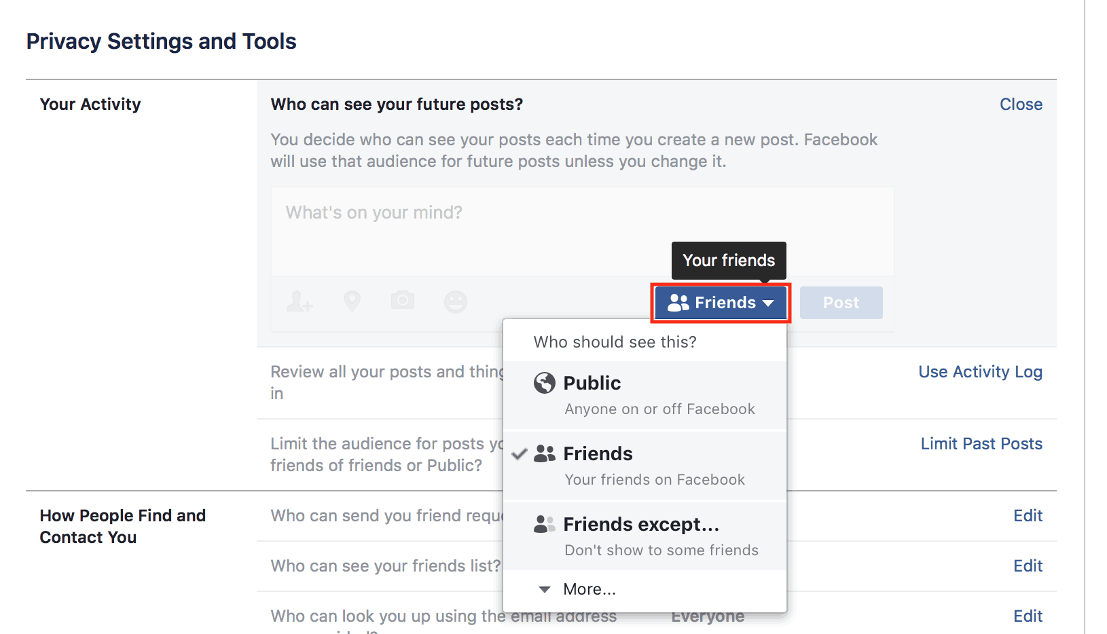The image size is (1107, 634).
Task: Click the tag friends icon in composer
Action: tap(300, 302)
